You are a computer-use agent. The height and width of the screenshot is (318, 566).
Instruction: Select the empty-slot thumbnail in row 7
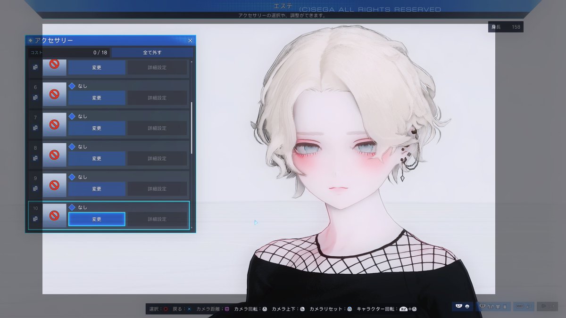tap(54, 124)
